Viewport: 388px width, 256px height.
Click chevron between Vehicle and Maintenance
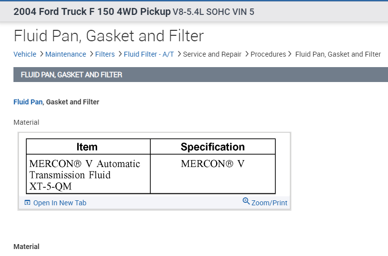(41, 54)
